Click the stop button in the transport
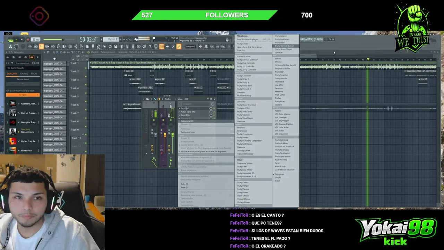Image resolution: width=444 pixels, height=250 pixels. coord(22,39)
